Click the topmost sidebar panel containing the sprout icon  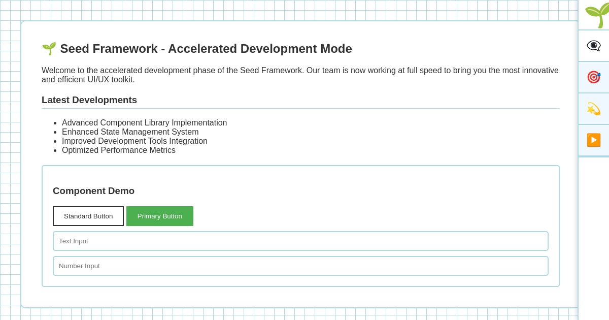point(595,16)
